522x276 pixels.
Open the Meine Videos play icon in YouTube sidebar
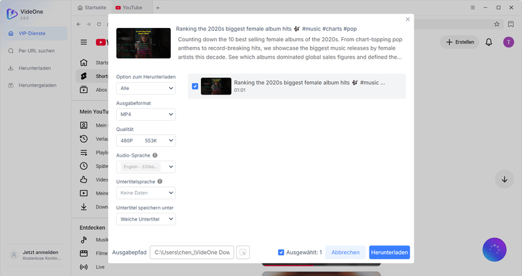click(x=84, y=193)
